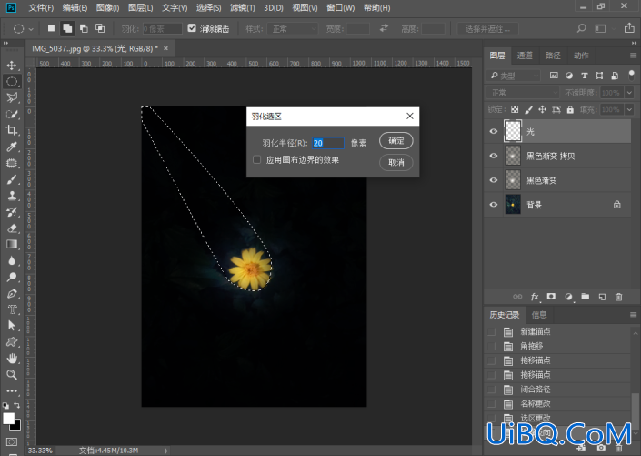Screen dimensions: 641x456
Task: Toggle history source box beside 闭合路径
Action: 492,390
